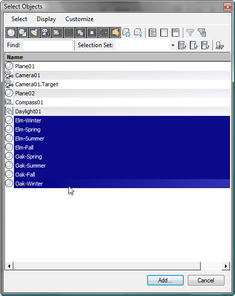Open the Select menu

tap(19, 19)
